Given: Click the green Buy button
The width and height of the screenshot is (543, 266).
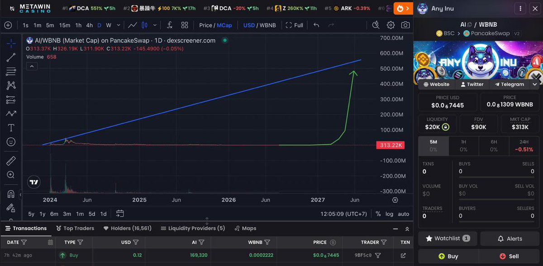Looking at the screenshot, I should 448,256.
